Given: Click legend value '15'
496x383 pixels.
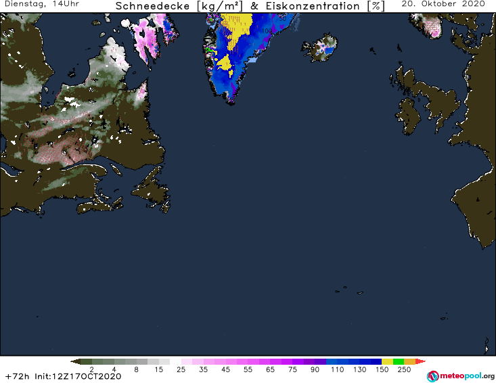Looking at the screenshot, I should (159, 369).
